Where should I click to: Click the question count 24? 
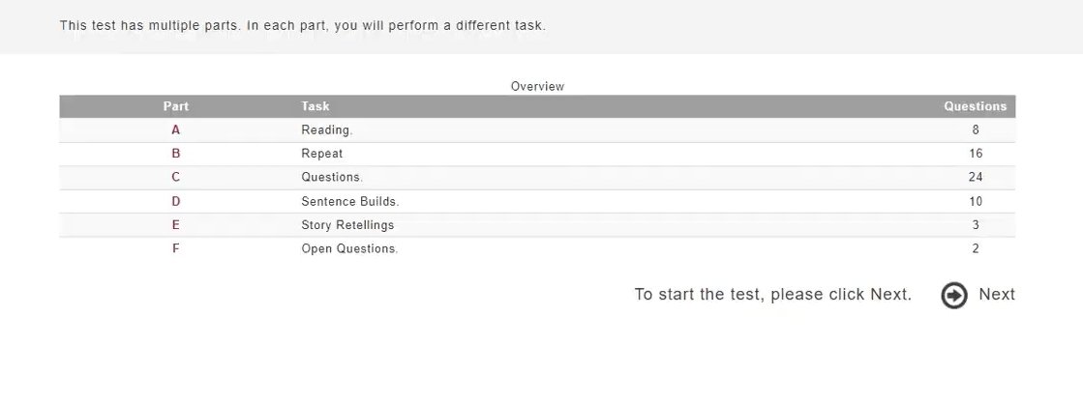coord(975,177)
